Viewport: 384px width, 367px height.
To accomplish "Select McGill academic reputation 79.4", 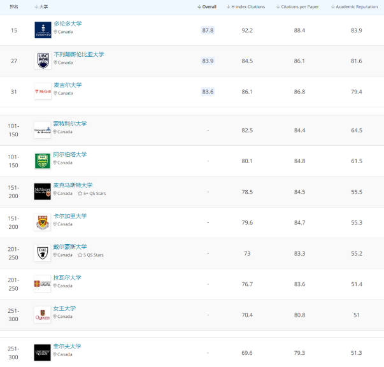I will pos(357,92).
